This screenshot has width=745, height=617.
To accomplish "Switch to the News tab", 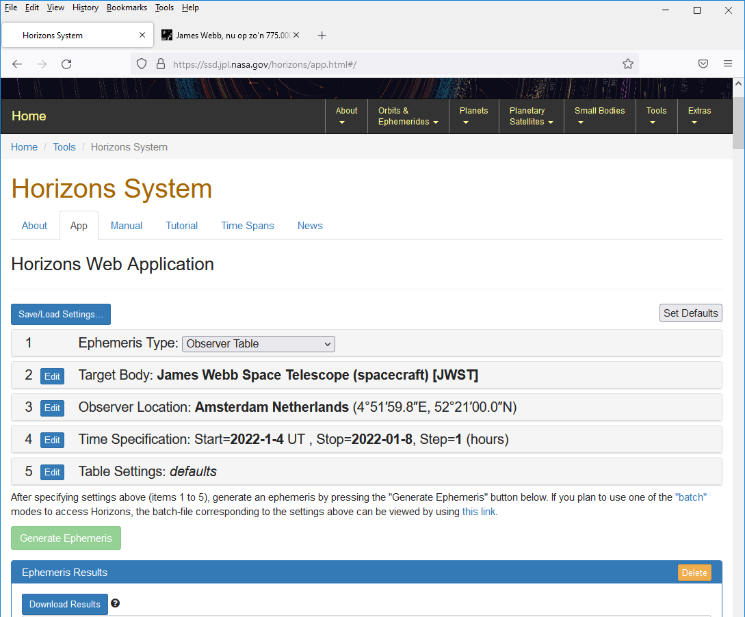I will coord(310,226).
